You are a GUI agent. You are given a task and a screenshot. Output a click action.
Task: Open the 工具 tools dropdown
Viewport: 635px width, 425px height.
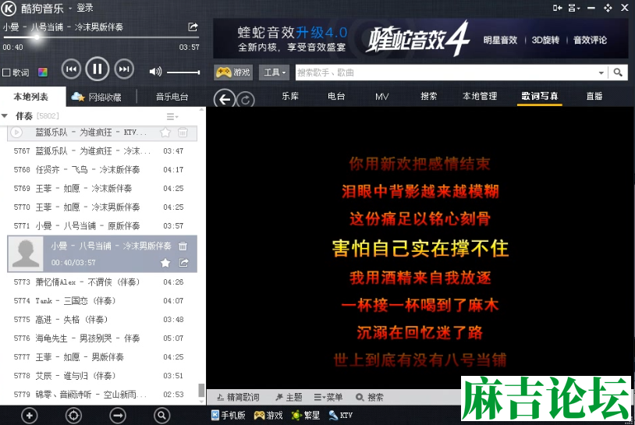tap(274, 73)
